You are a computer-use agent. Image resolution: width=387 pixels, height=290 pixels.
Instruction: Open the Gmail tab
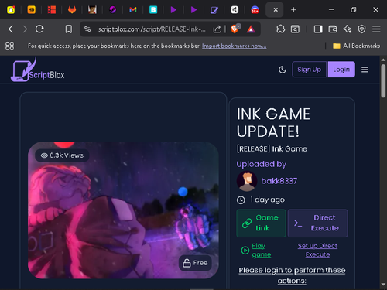click(133, 10)
